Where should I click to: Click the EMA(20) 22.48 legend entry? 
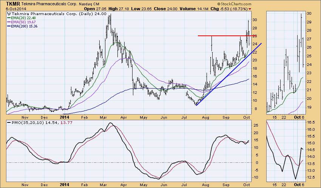tap(21, 18)
